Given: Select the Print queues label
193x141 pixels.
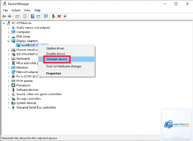Looking at the screenshot, I should (25, 81).
